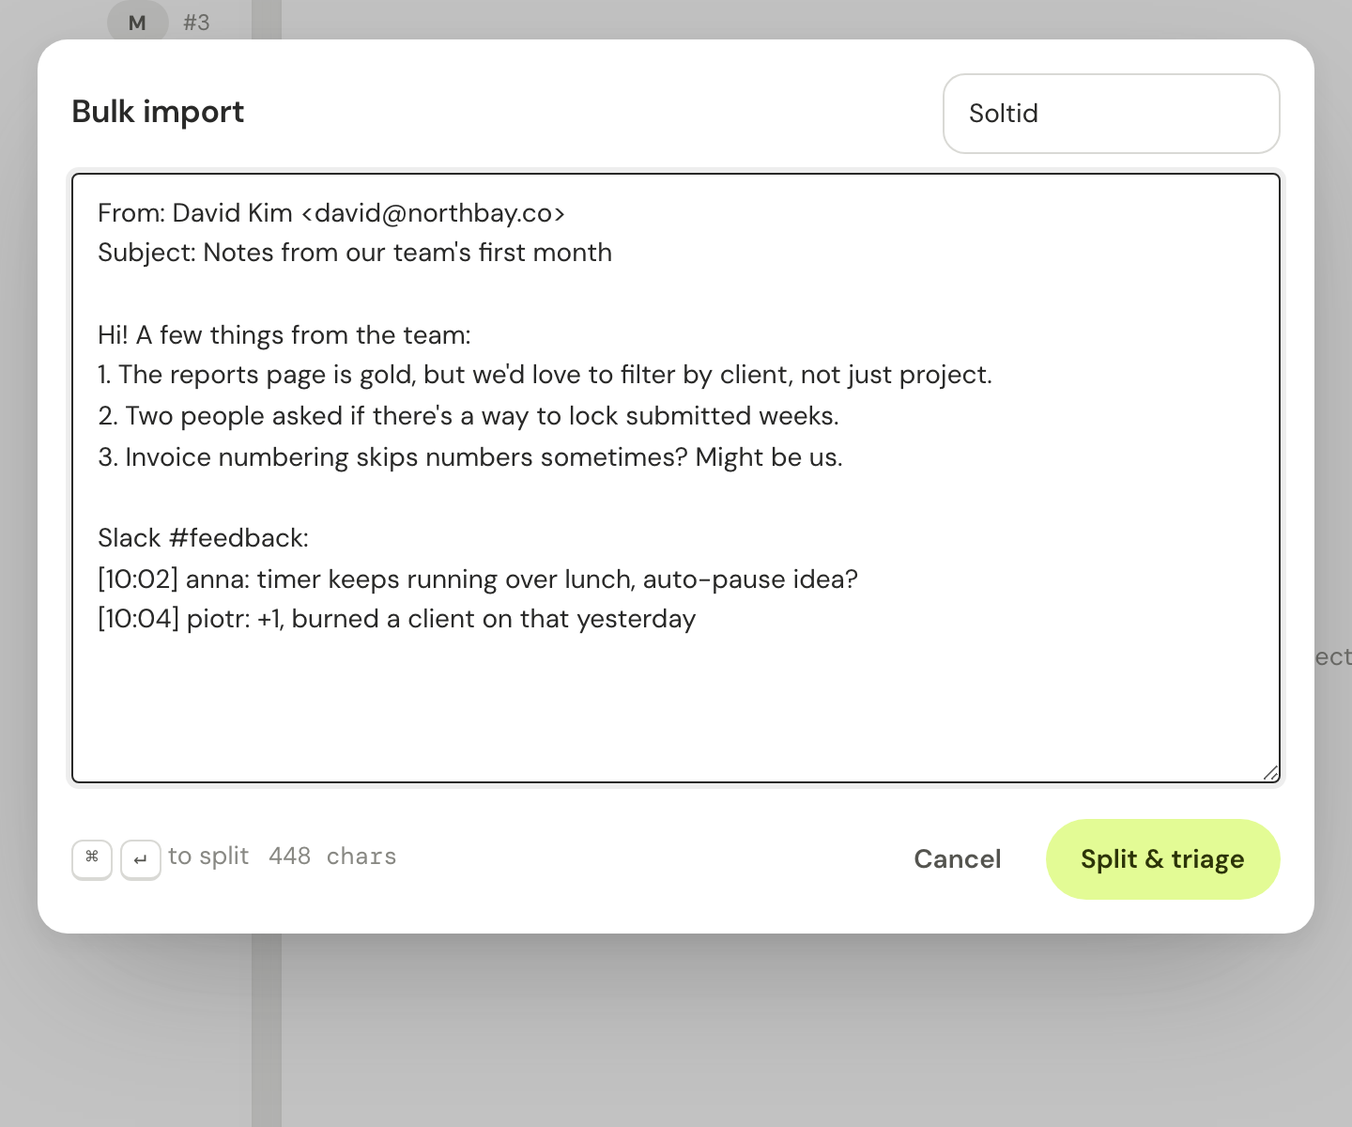Cancel the bulk import dialog
Viewport: 1352px width, 1127px height.
[x=958, y=859]
